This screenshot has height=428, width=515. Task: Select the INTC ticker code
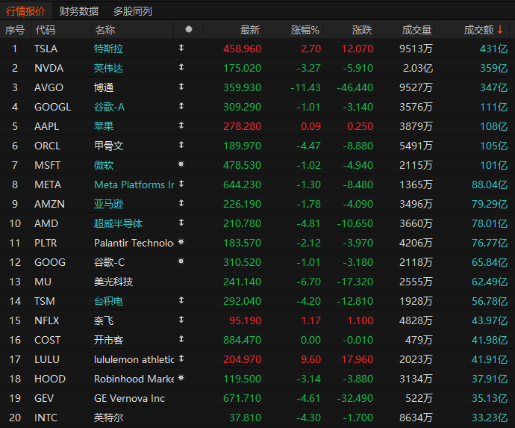46,418
